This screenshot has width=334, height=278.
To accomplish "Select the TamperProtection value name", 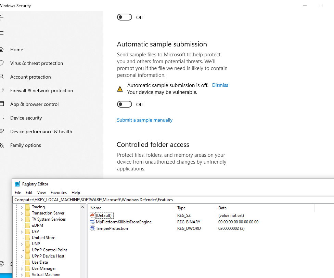I will [112, 228].
